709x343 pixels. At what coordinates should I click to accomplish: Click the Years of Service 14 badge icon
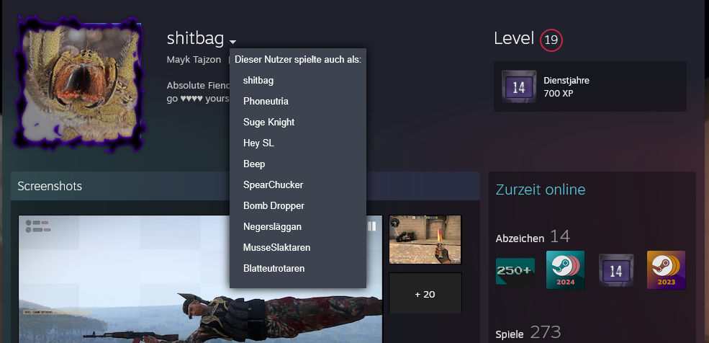(519, 86)
